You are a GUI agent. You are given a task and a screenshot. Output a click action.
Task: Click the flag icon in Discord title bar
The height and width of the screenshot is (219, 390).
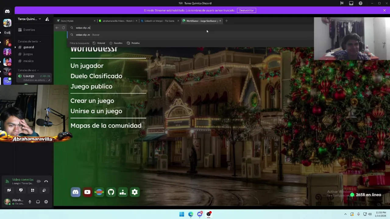pos(342,3)
